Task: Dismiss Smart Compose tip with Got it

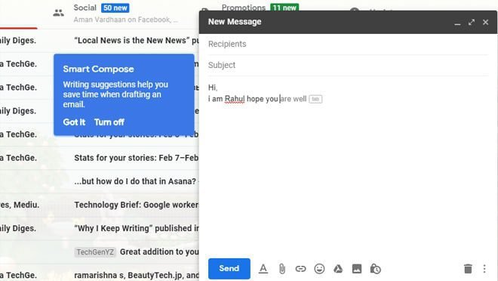Action: pyautogui.click(x=74, y=122)
